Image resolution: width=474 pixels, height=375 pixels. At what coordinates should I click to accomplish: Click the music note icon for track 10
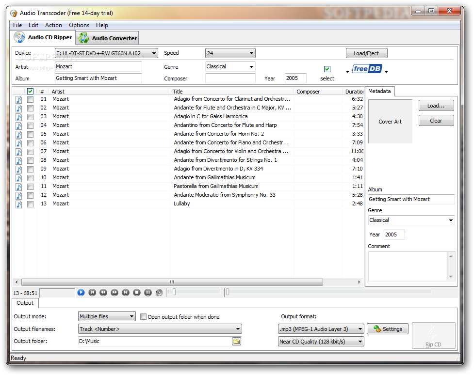point(19,178)
